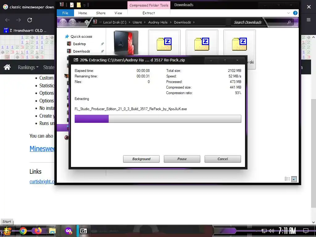This screenshot has width=316, height=237.
Task: Select the Compressed Folder Tools tab
Action: point(149,5)
